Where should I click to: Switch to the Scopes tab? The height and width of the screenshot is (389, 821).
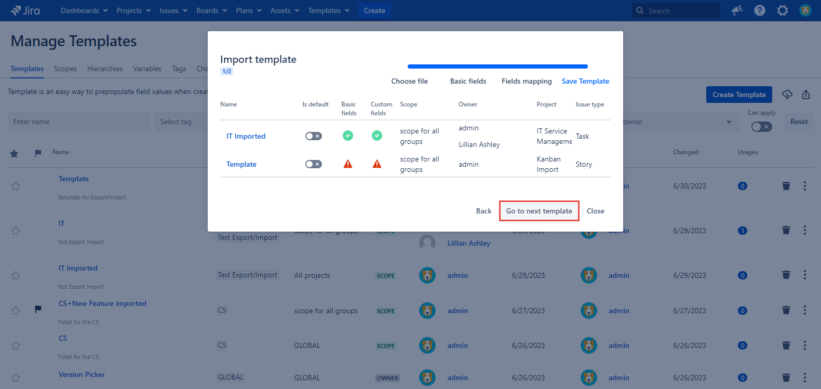pos(65,69)
